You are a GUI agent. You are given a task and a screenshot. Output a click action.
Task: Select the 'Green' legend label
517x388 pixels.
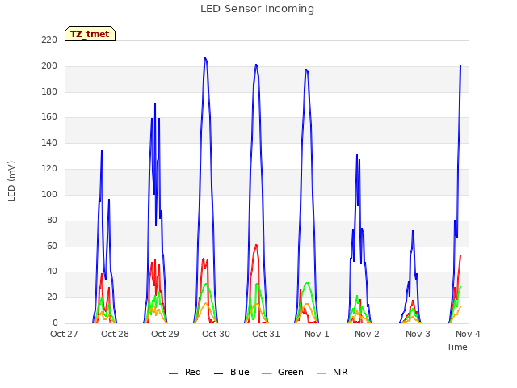[x=291, y=372]
